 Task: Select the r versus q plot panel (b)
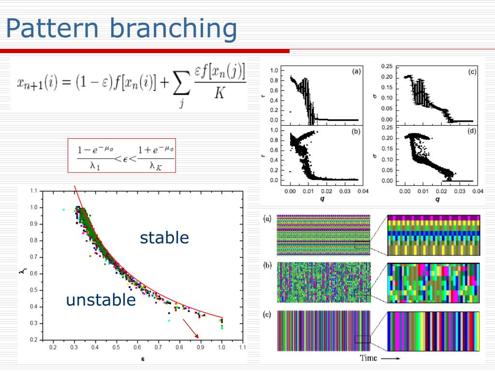coord(321,156)
